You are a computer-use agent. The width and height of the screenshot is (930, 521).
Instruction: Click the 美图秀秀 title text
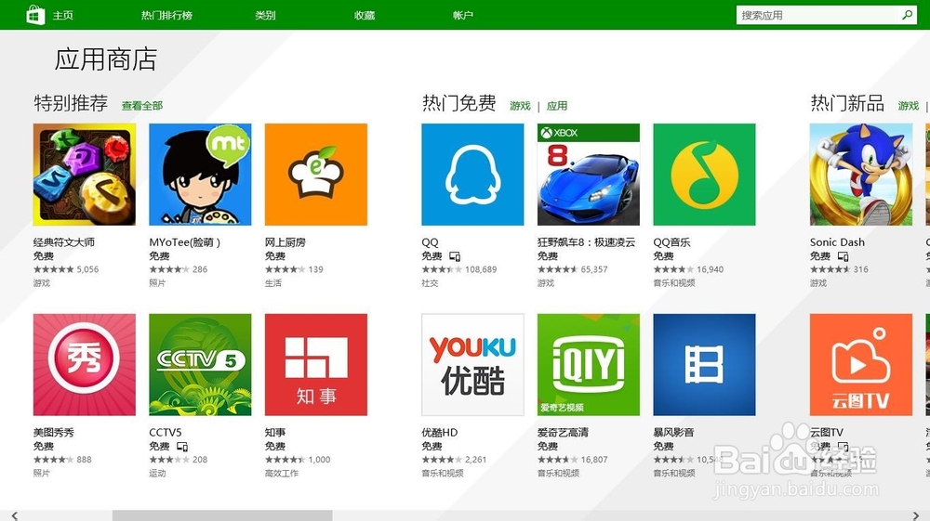click(x=53, y=432)
